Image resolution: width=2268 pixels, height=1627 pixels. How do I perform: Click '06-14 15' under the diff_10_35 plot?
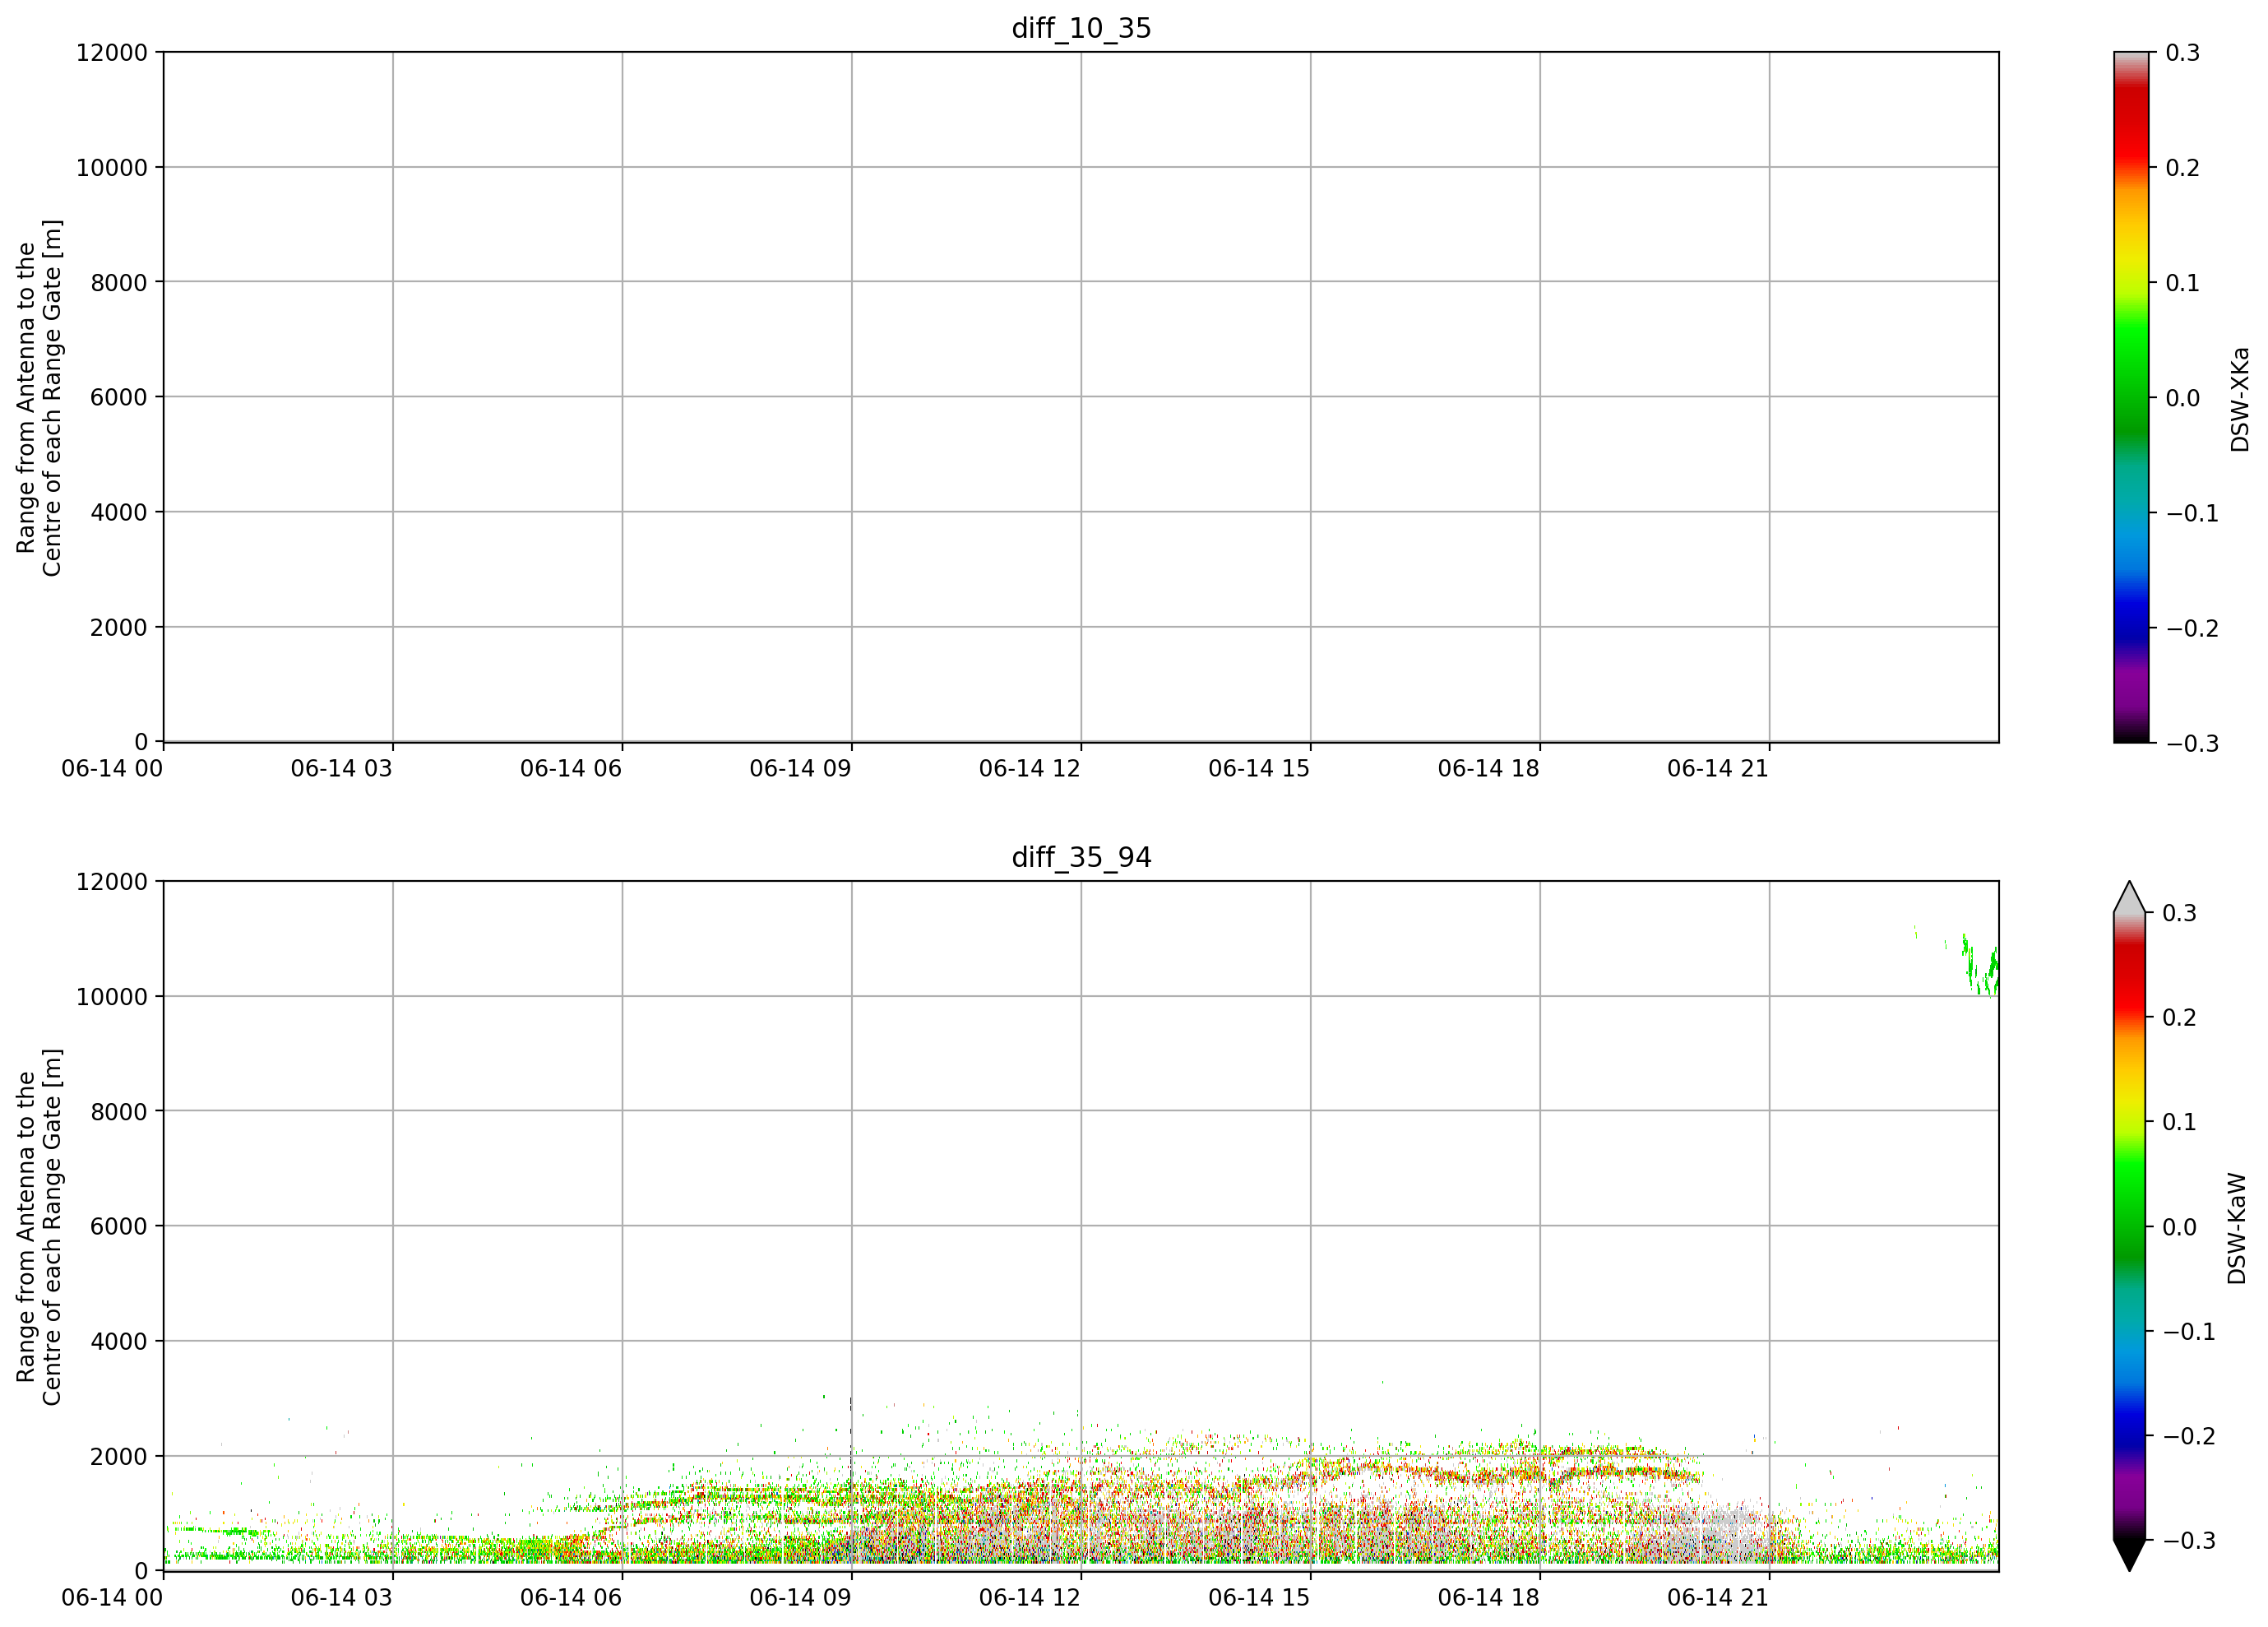[x=1259, y=769]
